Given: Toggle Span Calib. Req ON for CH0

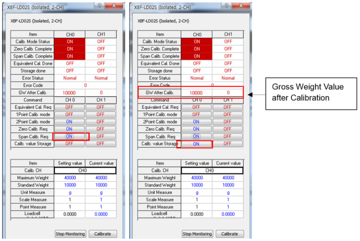Looking at the screenshot, I should [69, 136].
